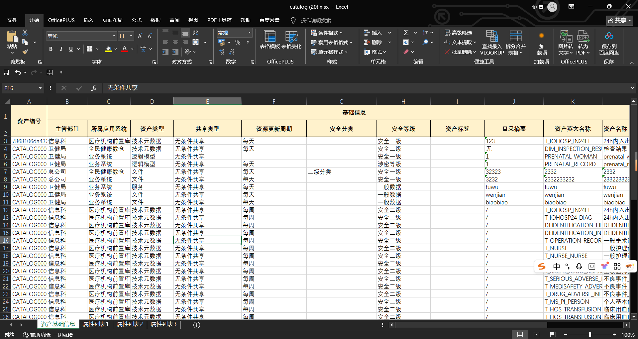
Task: Click the zoom slider handle
Action: point(590,335)
